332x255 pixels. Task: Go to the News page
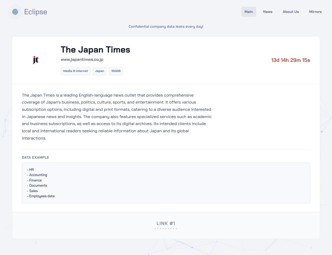(268, 12)
